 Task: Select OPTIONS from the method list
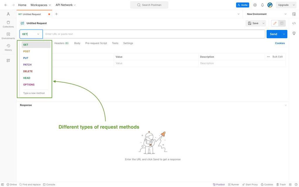coord(36,84)
